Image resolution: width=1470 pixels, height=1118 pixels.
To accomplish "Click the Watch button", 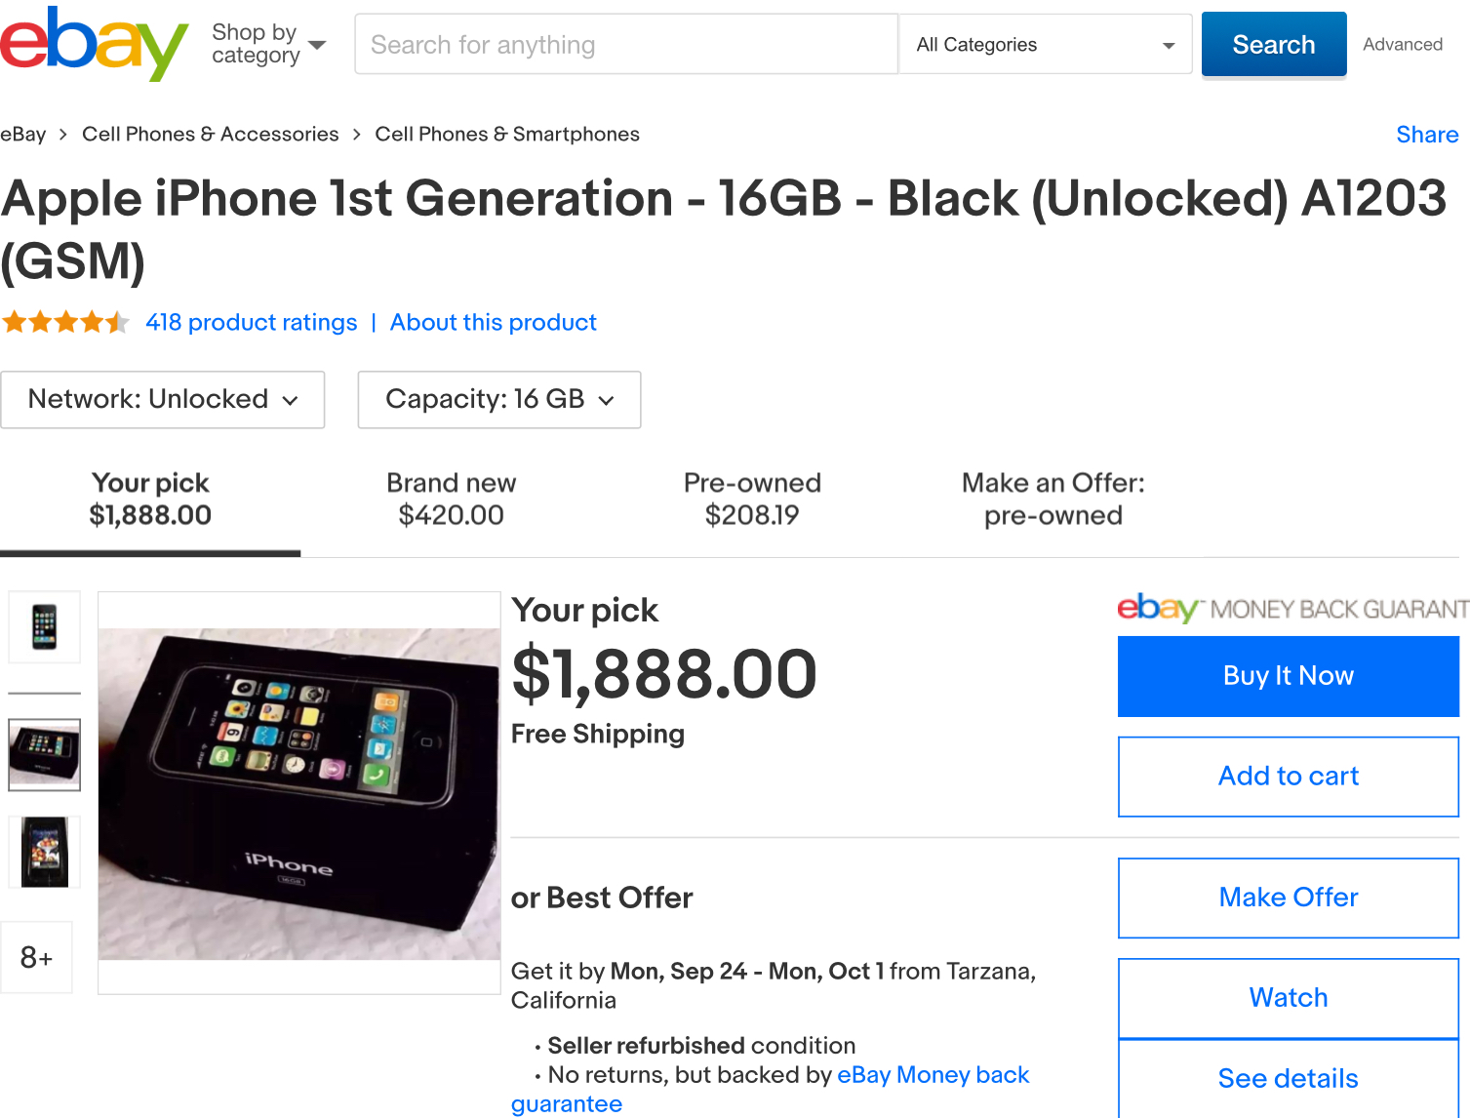I will click(x=1288, y=998).
